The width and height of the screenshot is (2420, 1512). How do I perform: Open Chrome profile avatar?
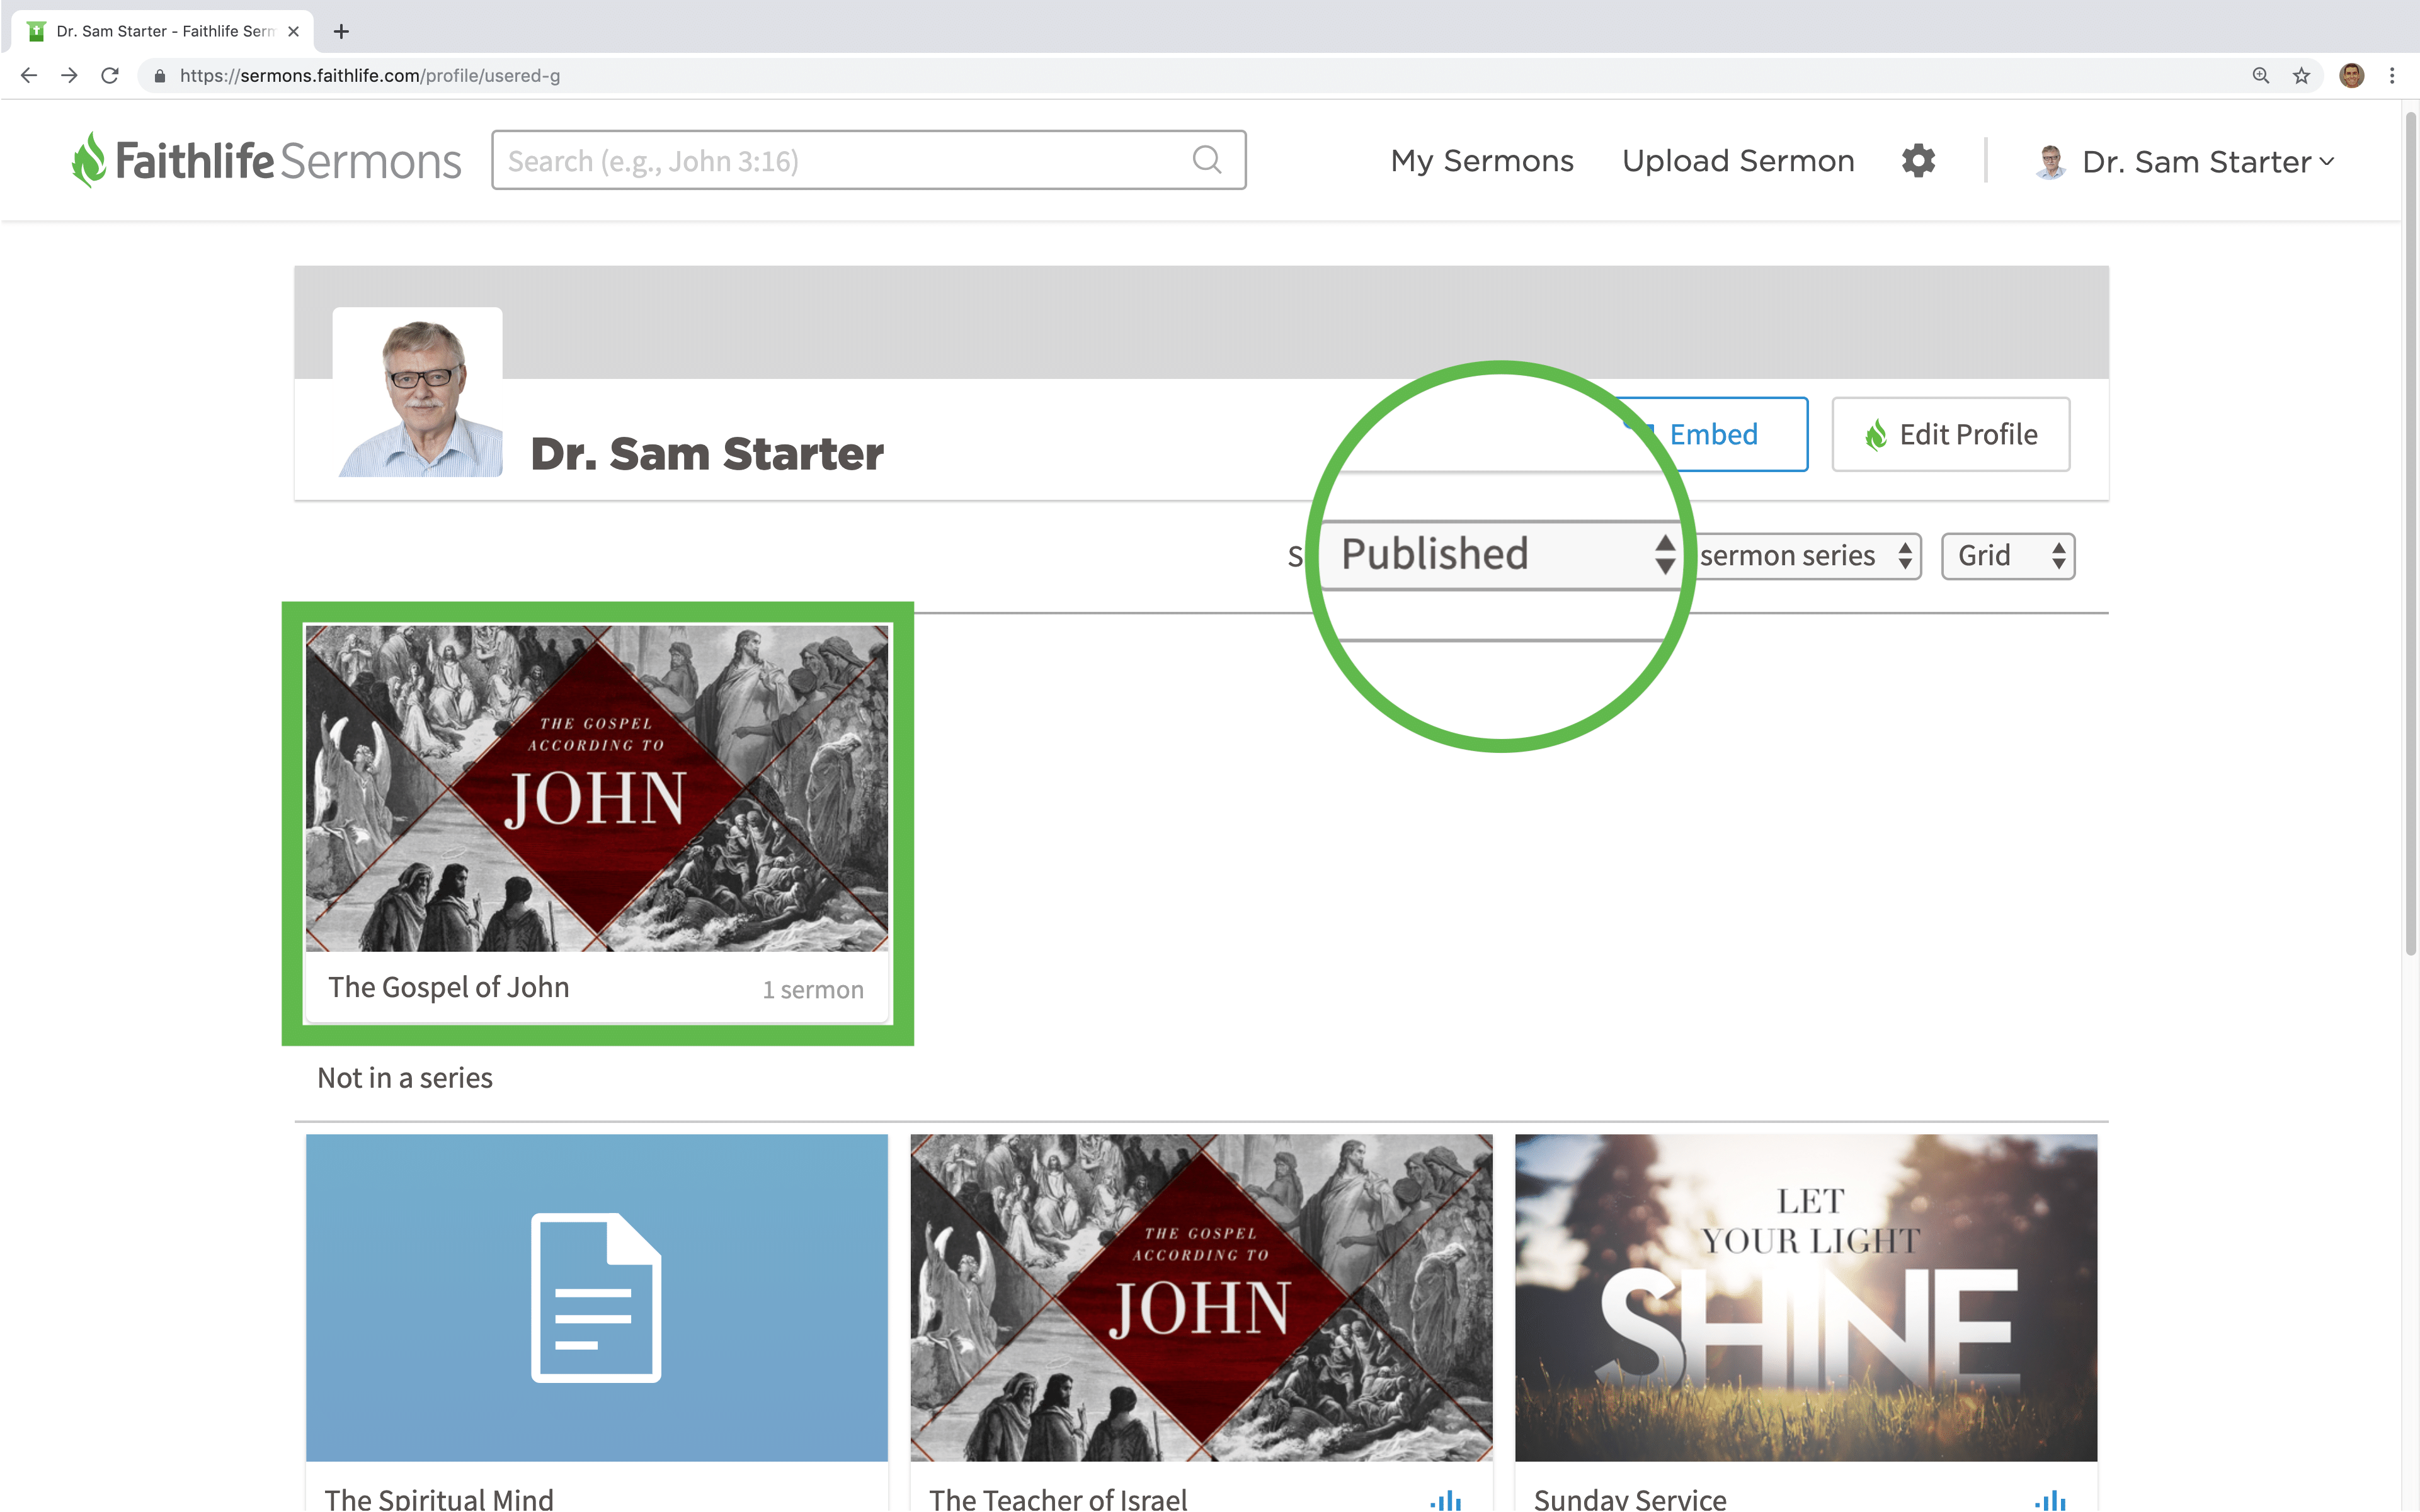[2351, 76]
